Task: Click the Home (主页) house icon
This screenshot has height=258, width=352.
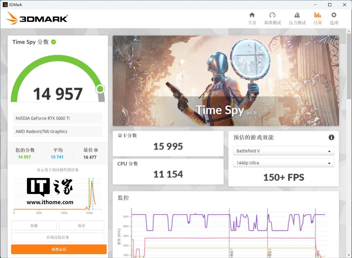Action: tap(252, 15)
